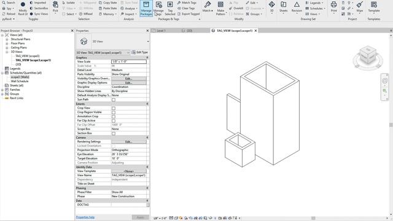Open Manage Packages in the ribbon
The image size is (393, 221).
[146, 8]
